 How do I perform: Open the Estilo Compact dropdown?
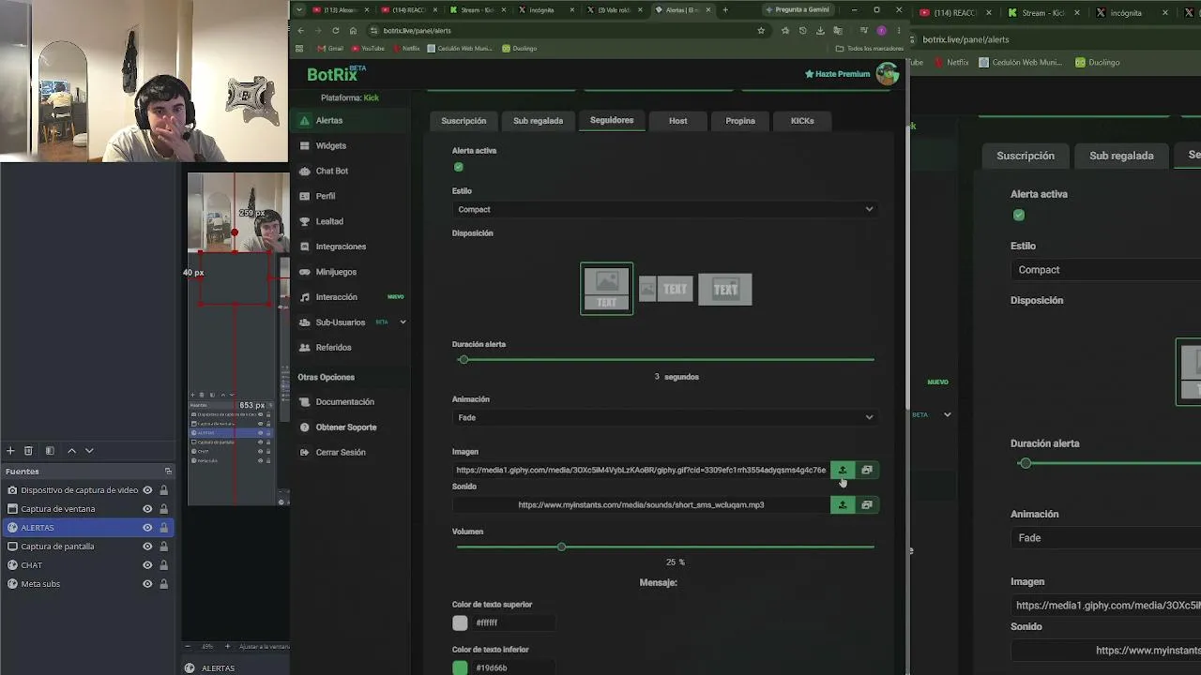click(664, 209)
